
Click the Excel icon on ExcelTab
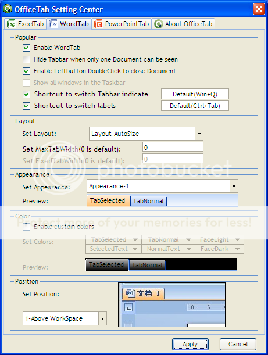(x=11, y=24)
